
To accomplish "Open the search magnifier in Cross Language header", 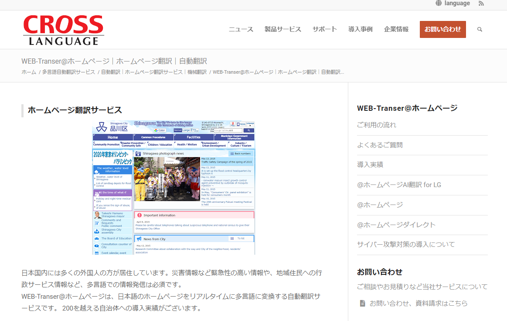I will tap(480, 29).
